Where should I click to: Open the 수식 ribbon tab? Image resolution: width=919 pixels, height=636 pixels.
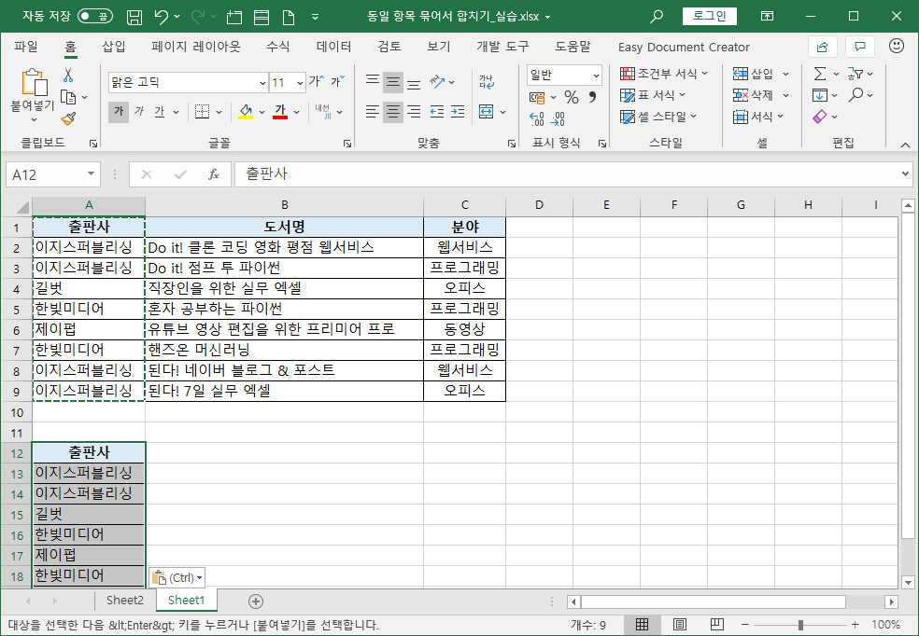(277, 47)
